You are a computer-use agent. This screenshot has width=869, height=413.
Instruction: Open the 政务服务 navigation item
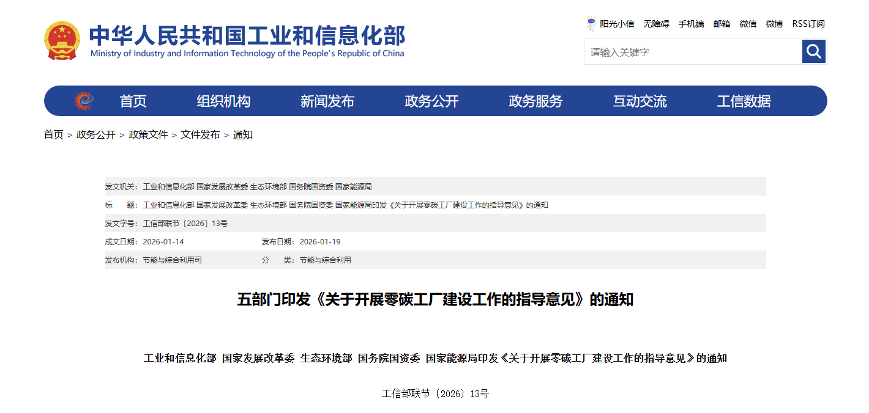tap(535, 101)
